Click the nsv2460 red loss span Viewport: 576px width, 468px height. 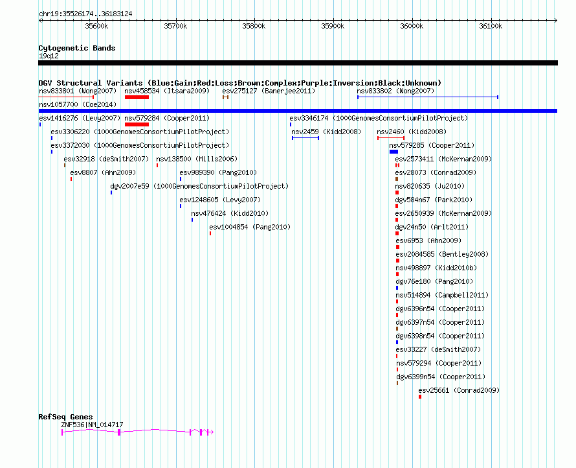click(391, 138)
